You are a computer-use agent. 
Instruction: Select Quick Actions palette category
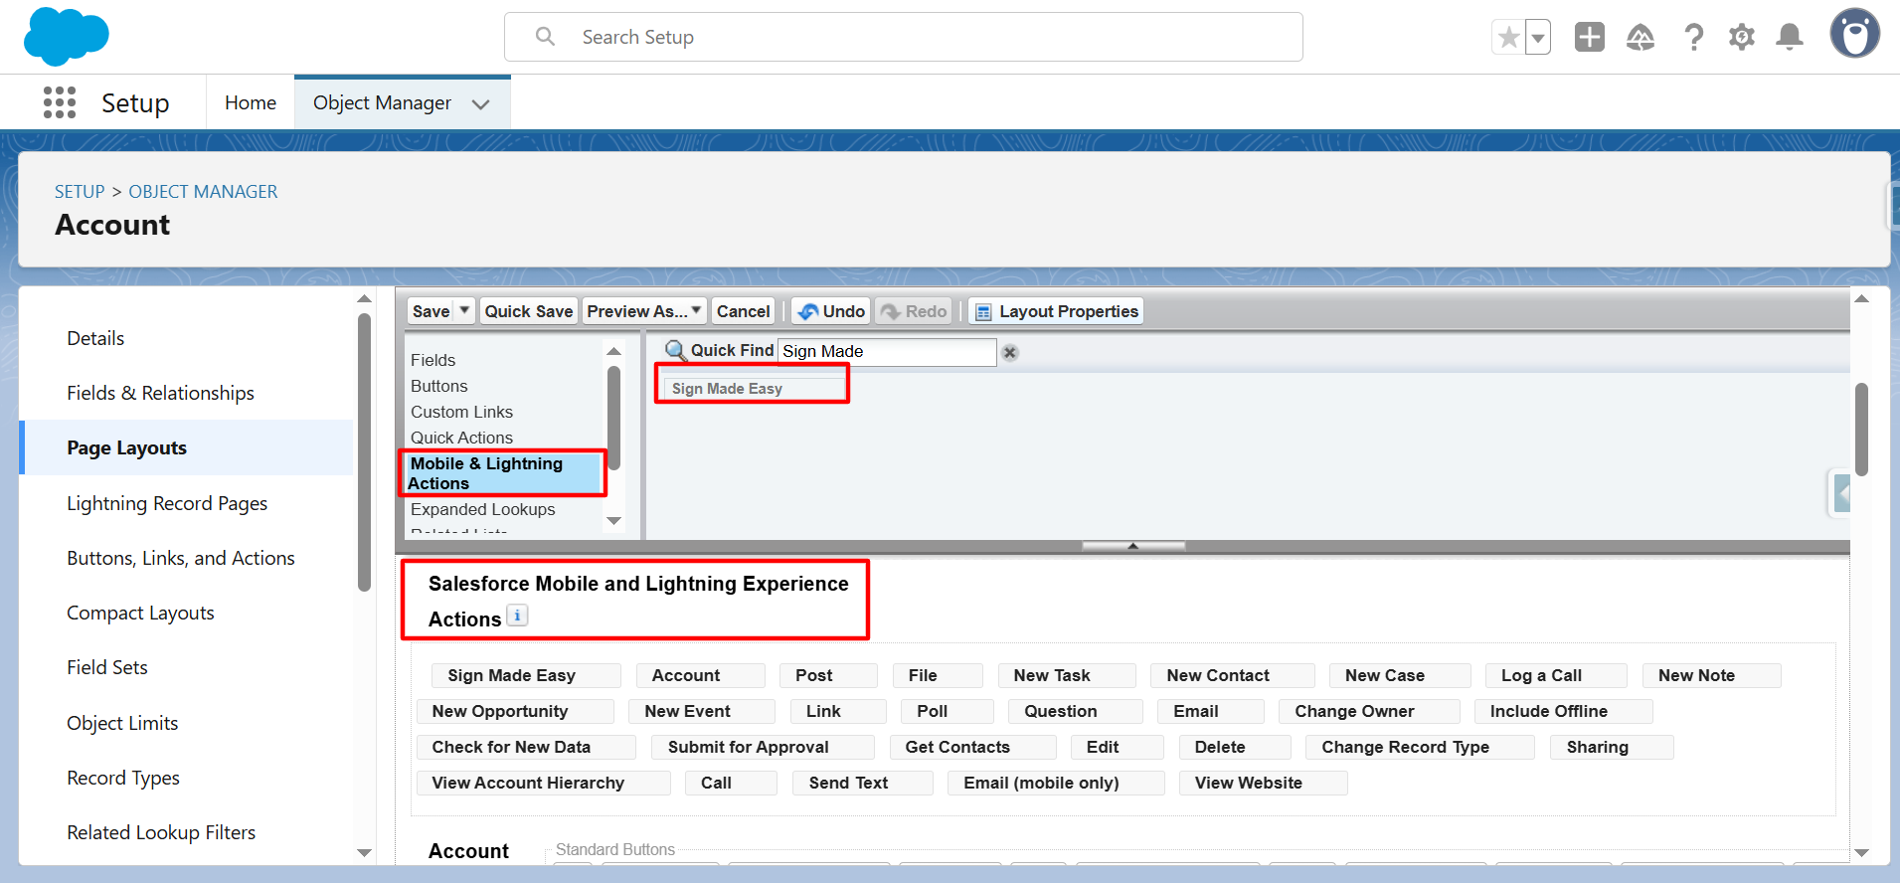[x=462, y=438]
